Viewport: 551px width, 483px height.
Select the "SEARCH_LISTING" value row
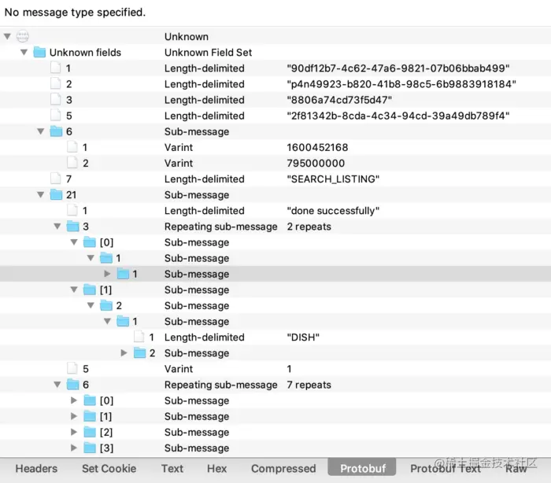[x=333, y=179]
